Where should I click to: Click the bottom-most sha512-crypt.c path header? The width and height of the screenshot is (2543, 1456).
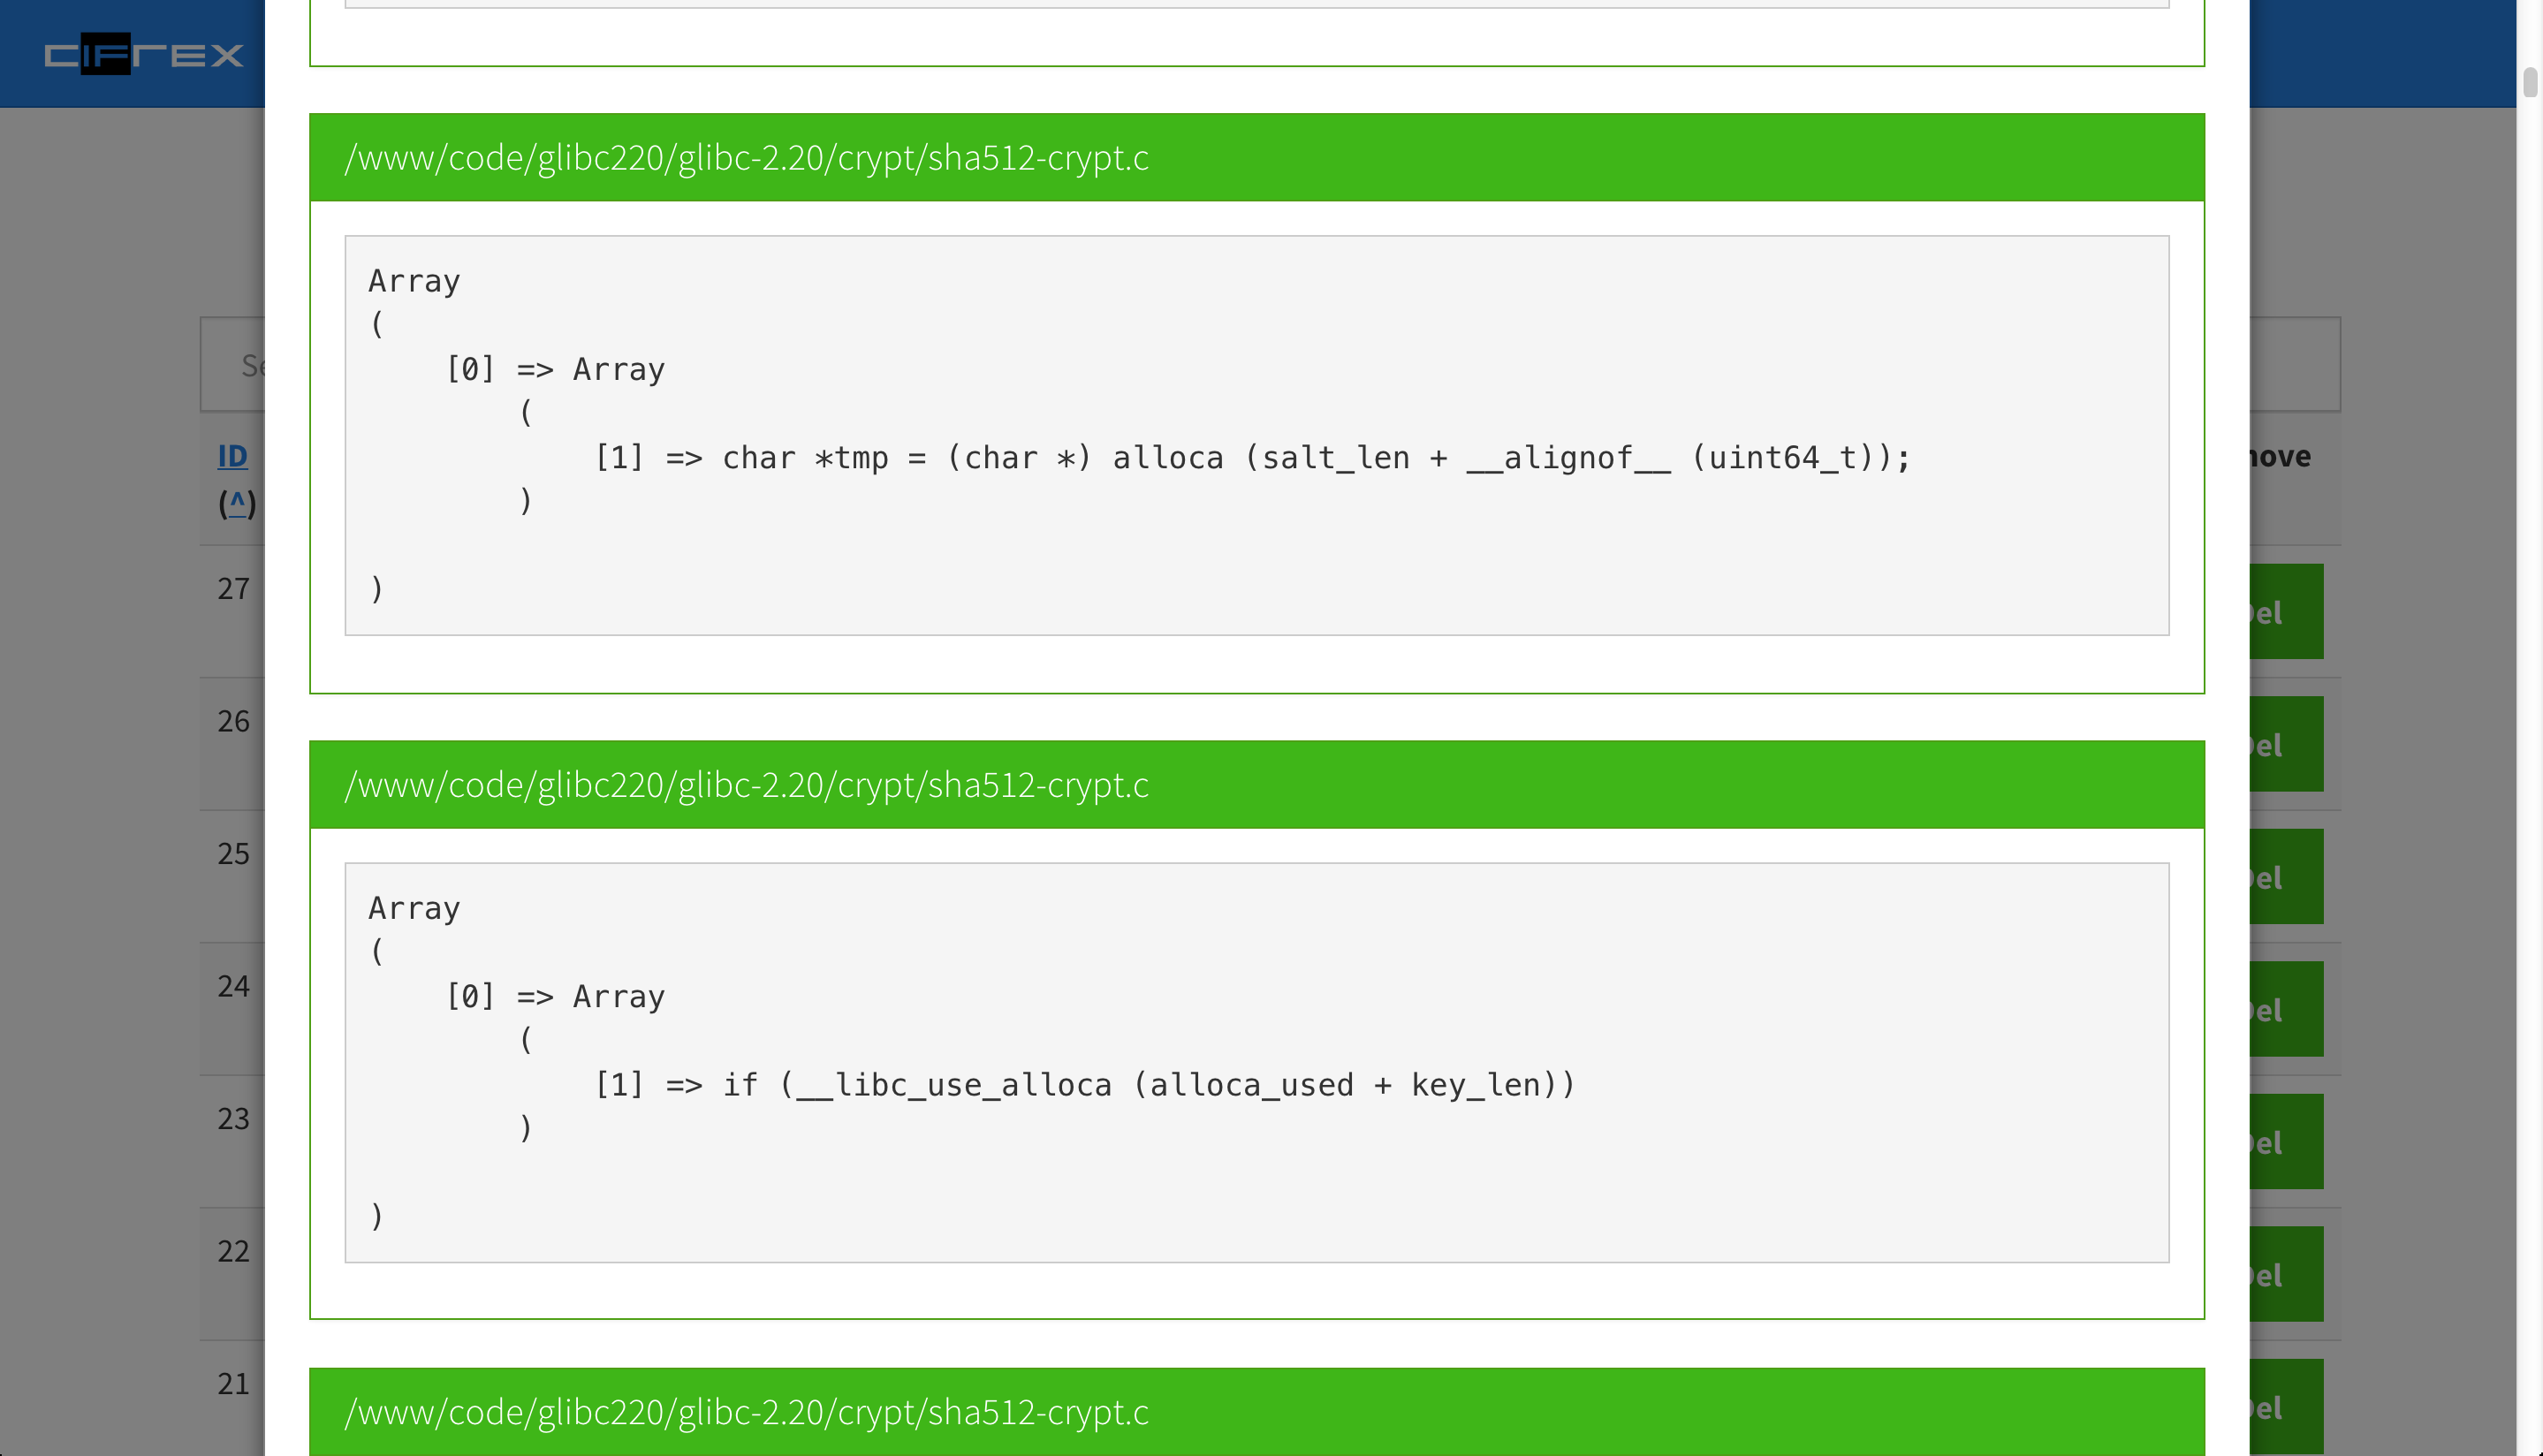click(x=746, y=1412)
